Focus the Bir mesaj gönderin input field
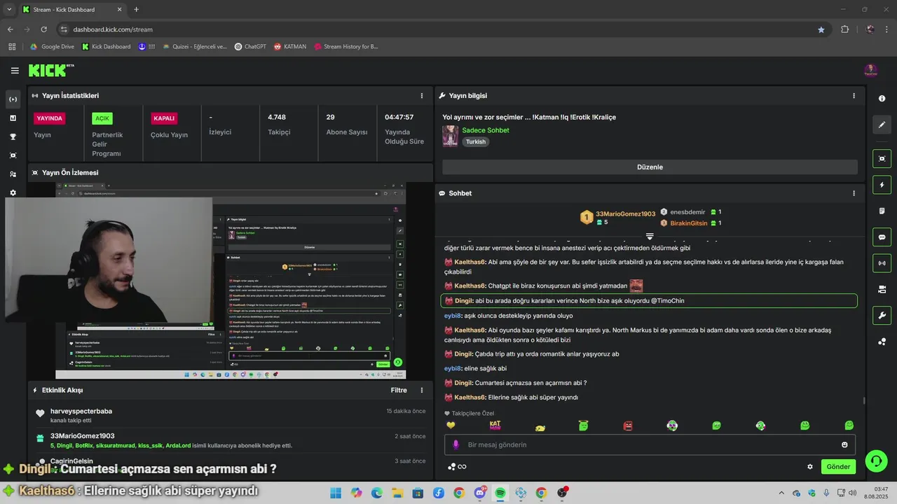Image resolution: width=897 pixels, height=504 pixels. (x=650, y=444)
